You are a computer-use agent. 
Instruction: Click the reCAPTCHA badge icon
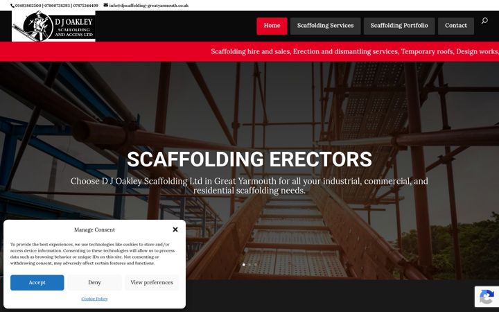tap(487, 297)
